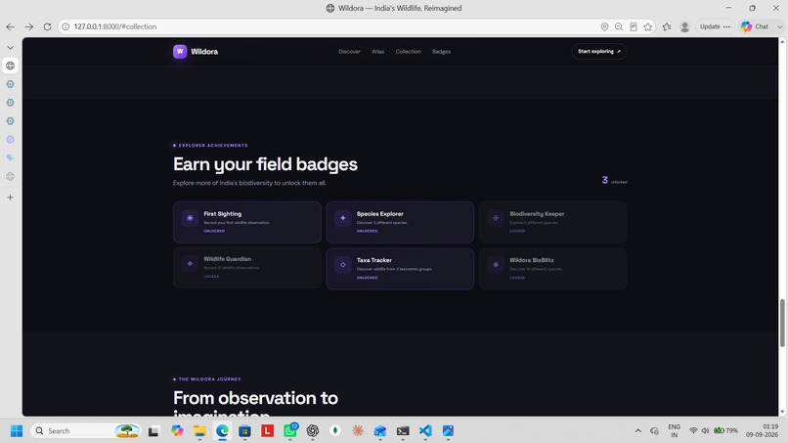Image resolution: width=788 pixels, height=443 pixels.
Task: Click the 'Species Explorer' badge title
Action: pyautogui.click(x=380, y=214)
